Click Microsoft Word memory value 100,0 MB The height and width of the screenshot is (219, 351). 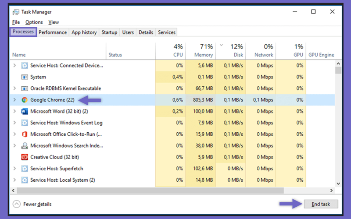203,111
